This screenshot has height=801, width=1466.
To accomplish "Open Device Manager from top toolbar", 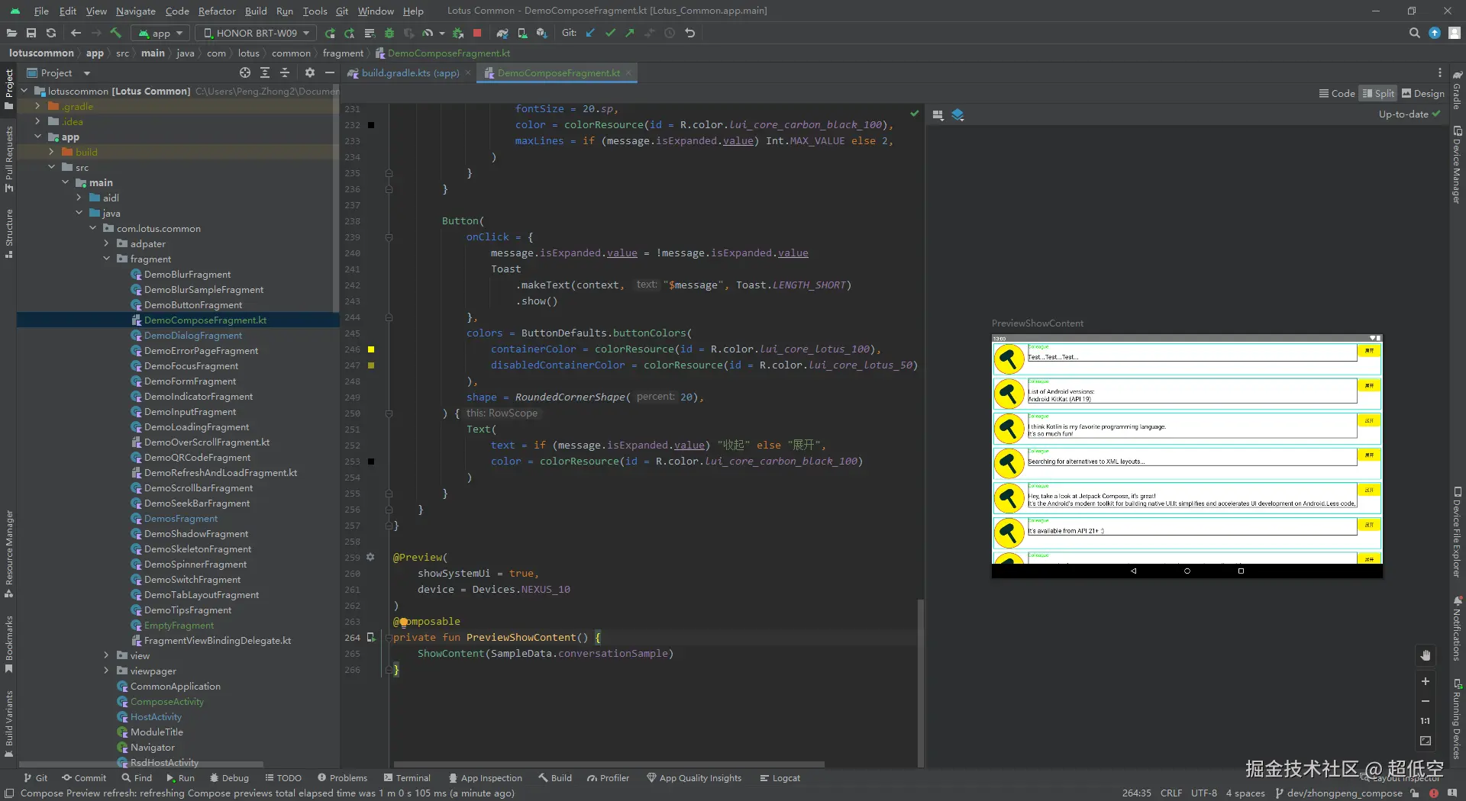I will [x=522, y=33].
